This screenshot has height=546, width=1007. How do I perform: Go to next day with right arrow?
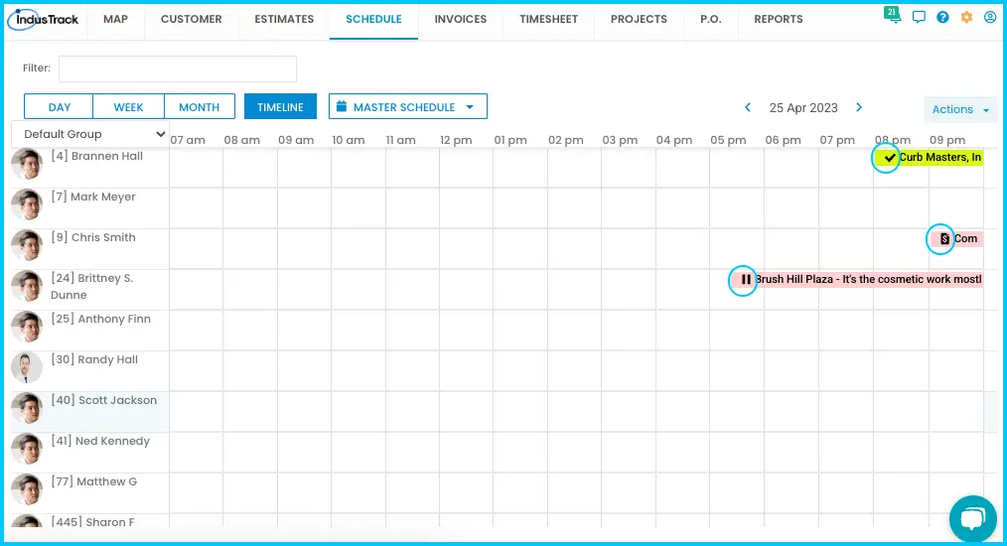pos(859,107)
